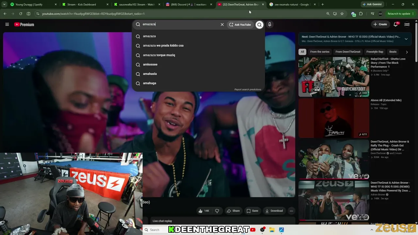This screenshot has height=235, width=418.
Task: Select the From the series chip
Action: [x=320, y=52]
